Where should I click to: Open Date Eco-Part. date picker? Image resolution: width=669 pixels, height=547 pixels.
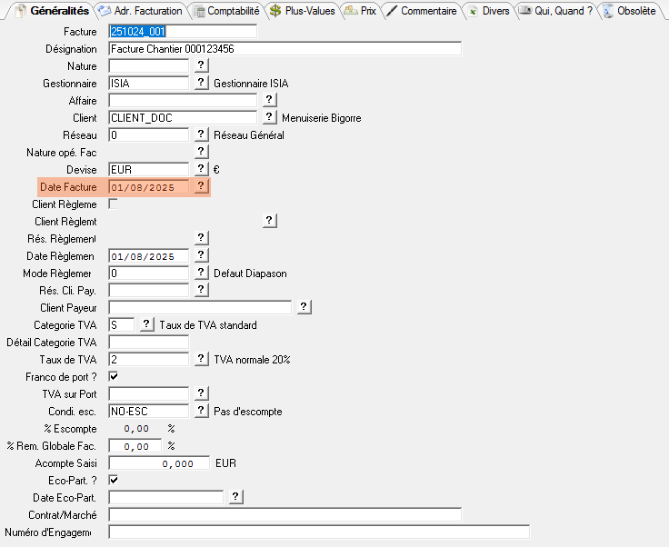click(x=235, y=497)
